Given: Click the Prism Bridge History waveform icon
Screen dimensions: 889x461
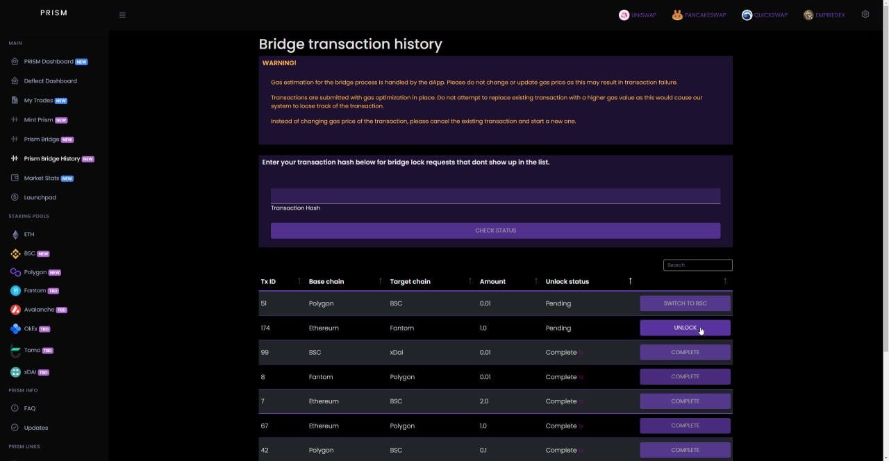Looking at the screenshot, I should 15,158.
